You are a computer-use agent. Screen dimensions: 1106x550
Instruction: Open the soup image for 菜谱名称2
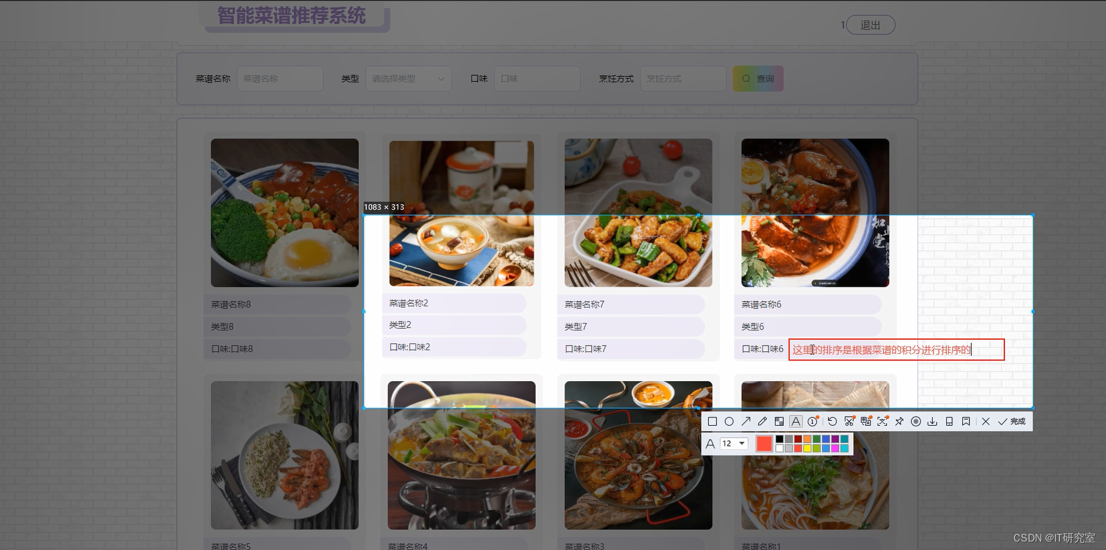tap(462, 214)
